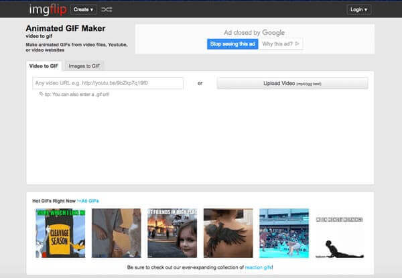Open the All GIFs link

tap(88, 201)
